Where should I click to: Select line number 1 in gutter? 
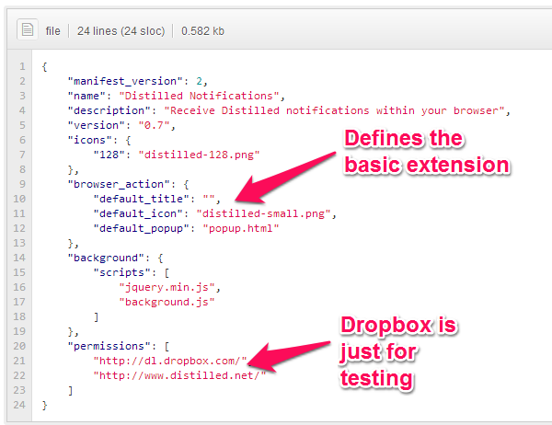pos(22,67)
